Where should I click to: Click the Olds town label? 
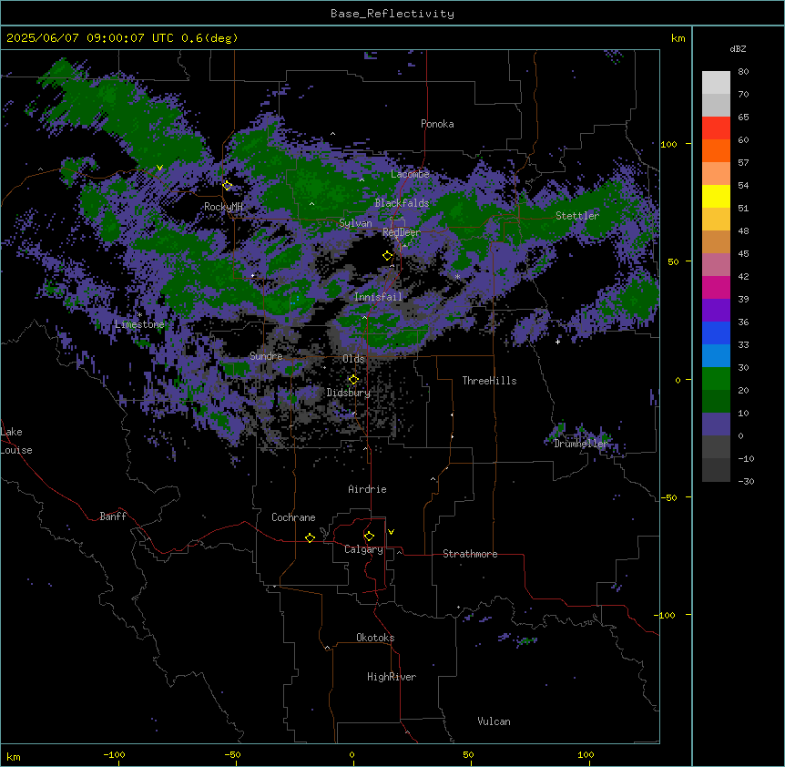click(x=353, y=359)
